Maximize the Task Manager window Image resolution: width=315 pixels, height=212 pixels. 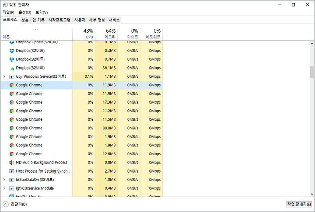(x=293, y=5)
